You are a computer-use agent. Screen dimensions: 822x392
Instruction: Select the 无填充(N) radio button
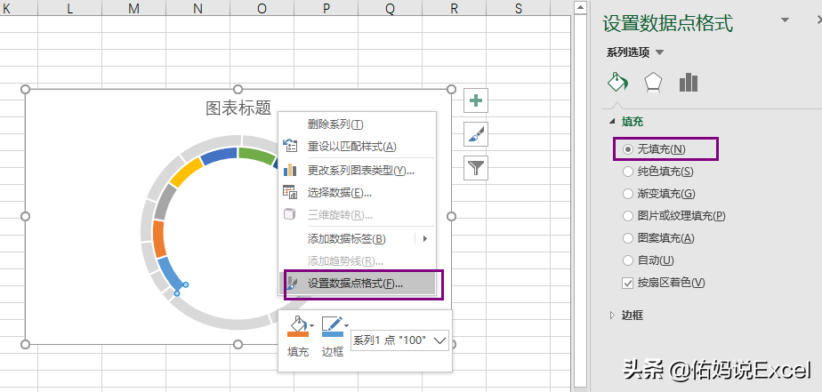(x=627, y=149)
